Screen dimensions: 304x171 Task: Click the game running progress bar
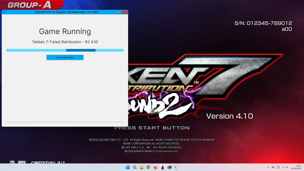click(x=65, y=50)
